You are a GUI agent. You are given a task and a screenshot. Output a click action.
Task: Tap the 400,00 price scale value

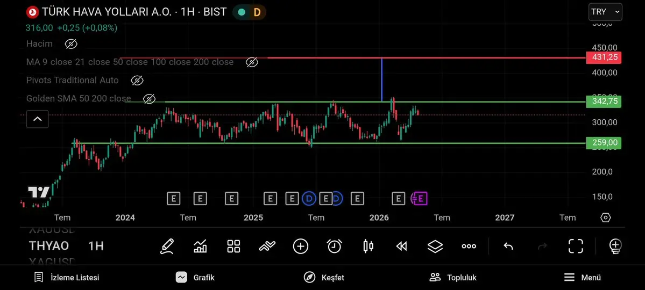[x=605, y=73]
